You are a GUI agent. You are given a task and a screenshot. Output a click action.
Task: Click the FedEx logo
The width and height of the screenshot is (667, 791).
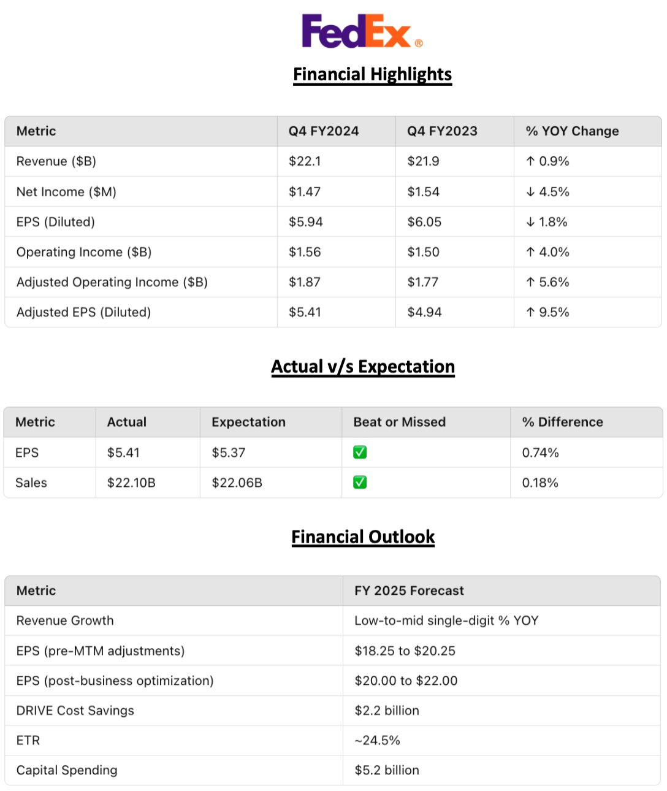click(362, 32)
